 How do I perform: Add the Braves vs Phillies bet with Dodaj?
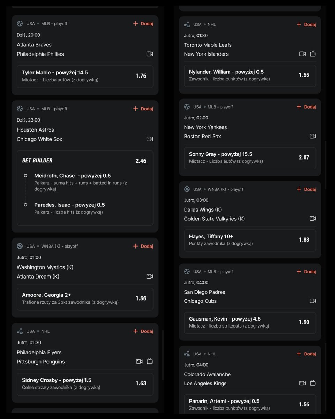pyautogui.click(x=143, y=24)
